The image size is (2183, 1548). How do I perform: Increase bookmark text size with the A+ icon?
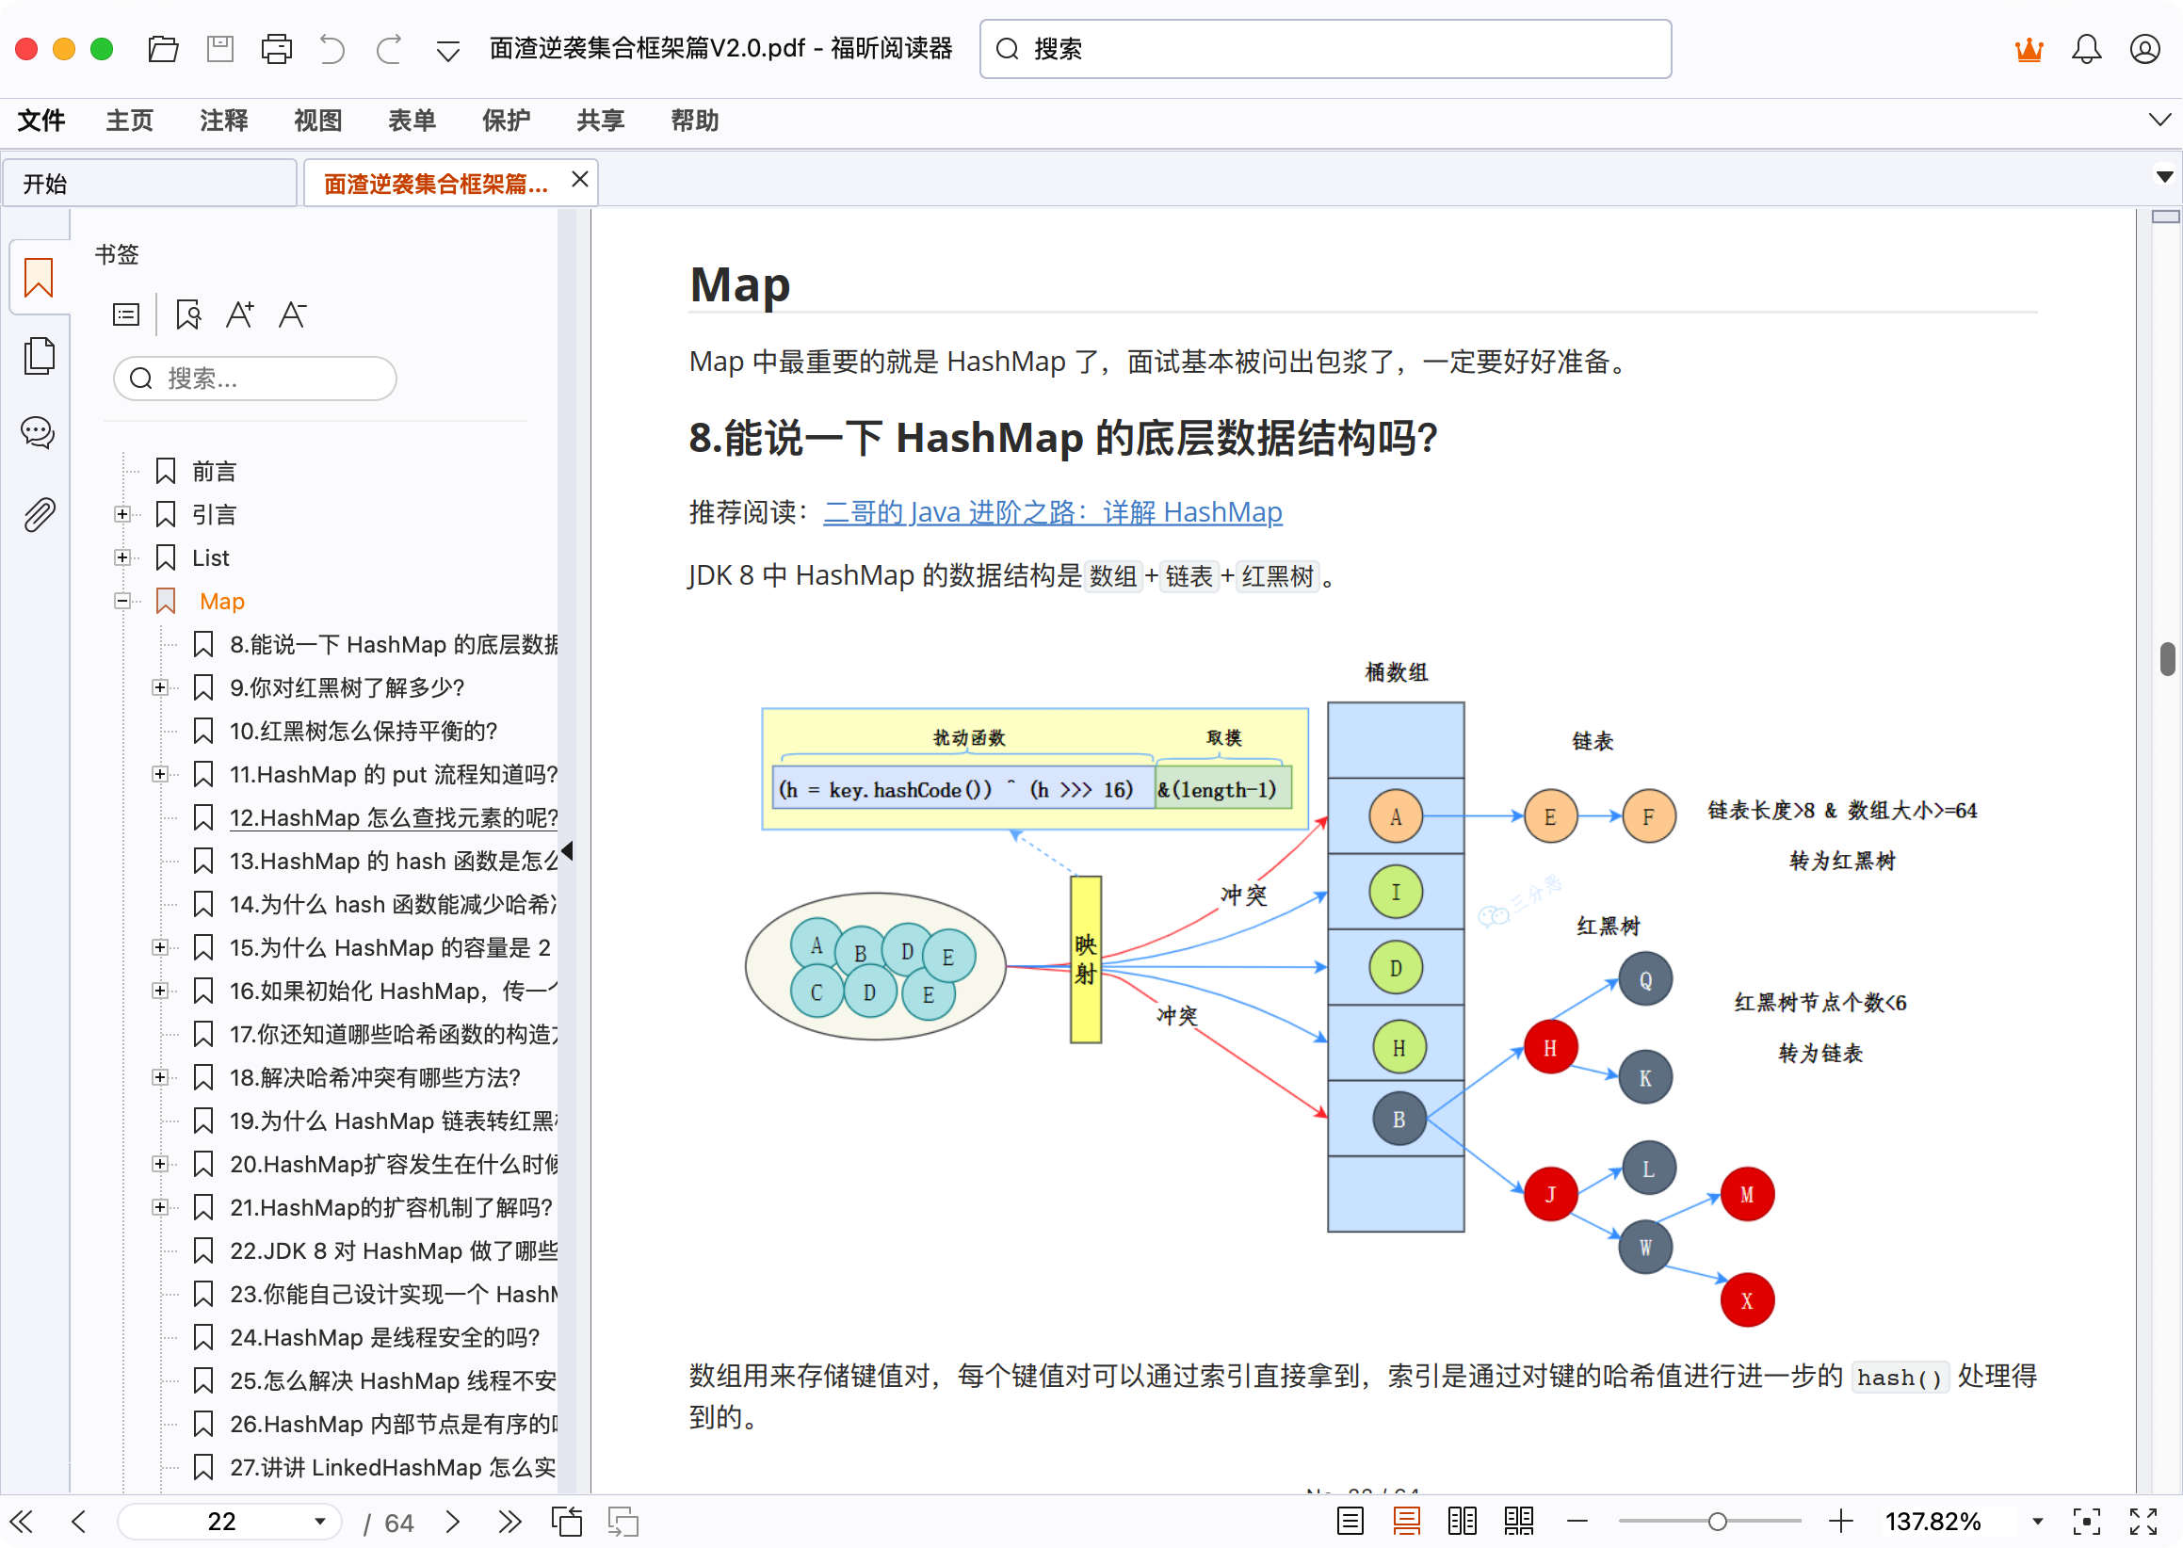240,314
